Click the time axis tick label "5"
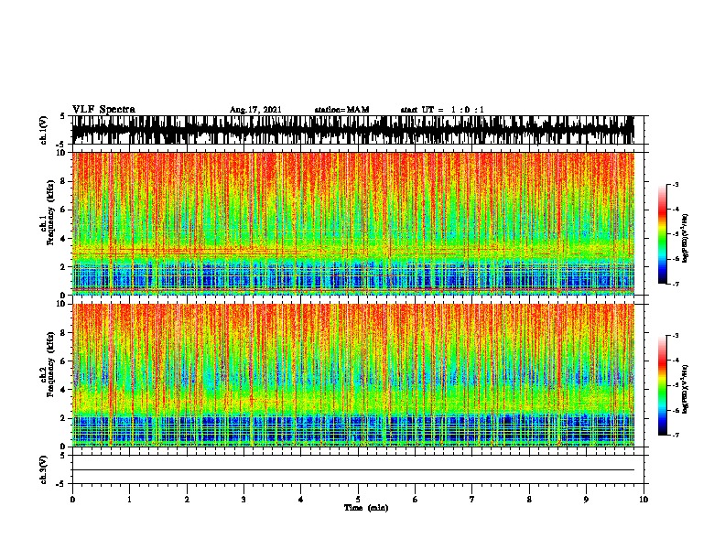Screen dimensions: 725x560 (358, 500)
